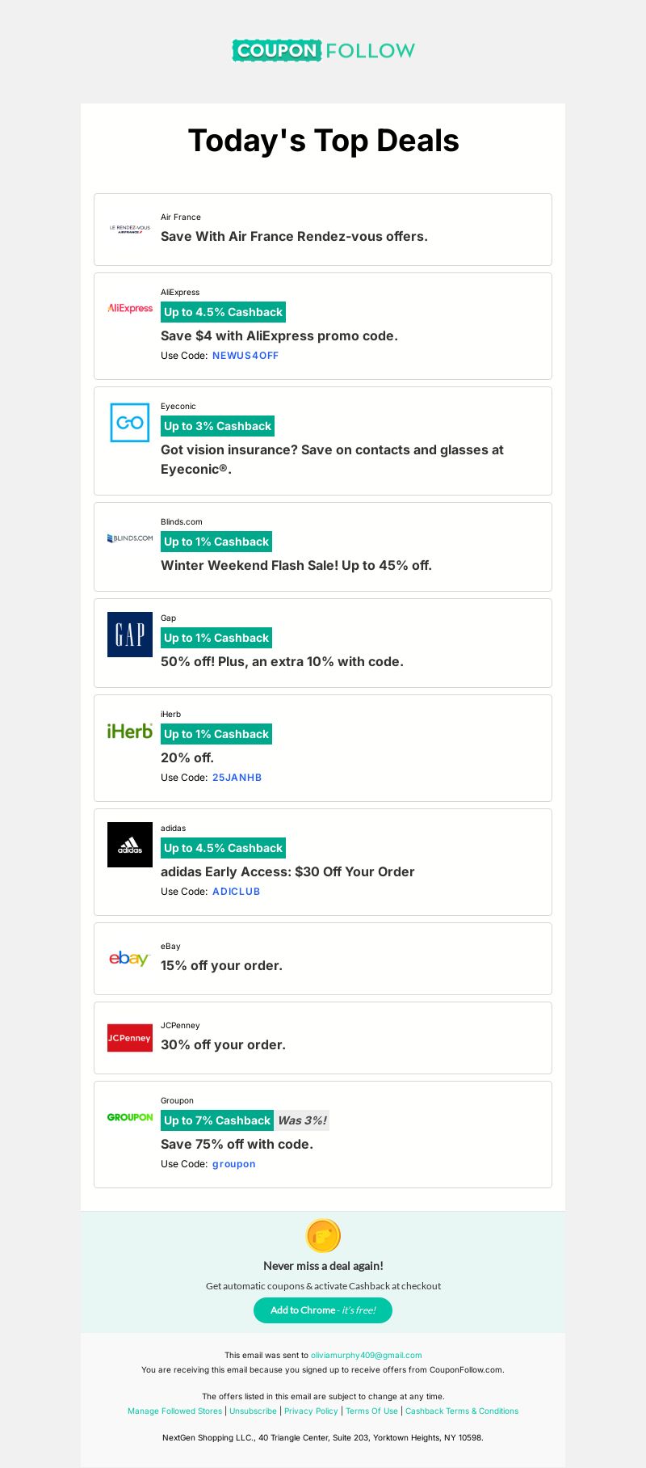Select the adidas logo

pyautogui.click(x=130, y=845)
